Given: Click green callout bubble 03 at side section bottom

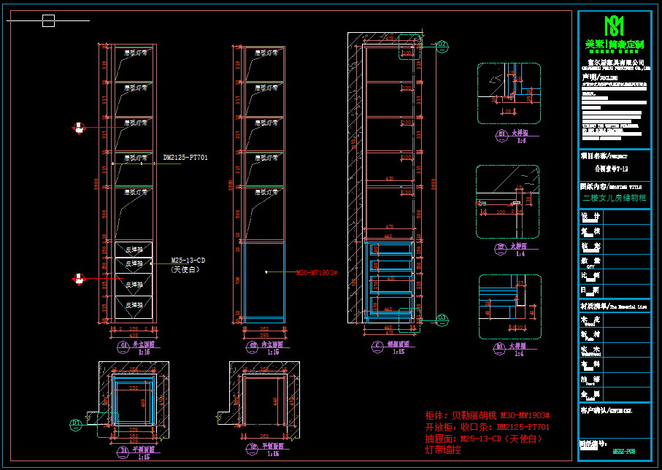Looking at the screenshot, I should pyautogui.click(x=442, y=317).
